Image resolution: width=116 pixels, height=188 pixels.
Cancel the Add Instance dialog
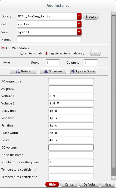pos(69,184)
